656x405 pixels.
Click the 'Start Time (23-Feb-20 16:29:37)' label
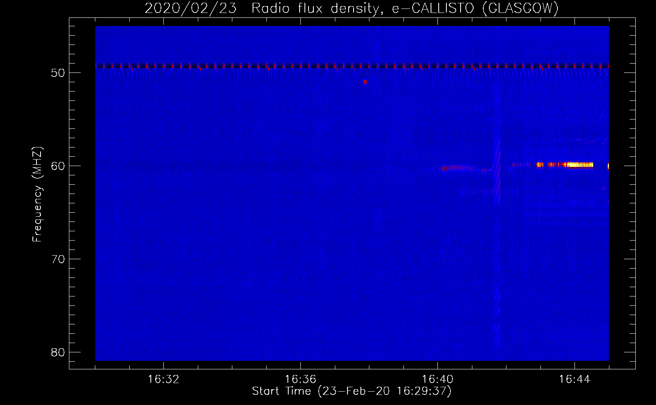(x=352, y=391)
